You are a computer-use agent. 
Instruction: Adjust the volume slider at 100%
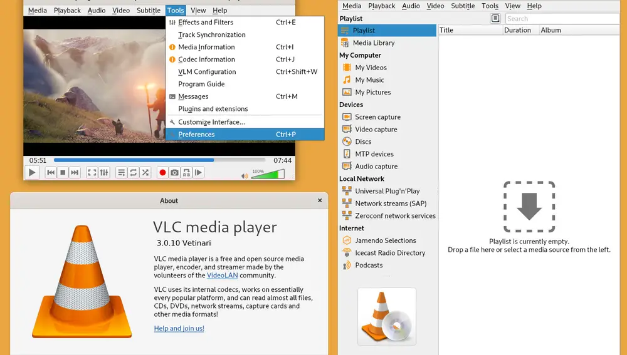tap(268, 173)
